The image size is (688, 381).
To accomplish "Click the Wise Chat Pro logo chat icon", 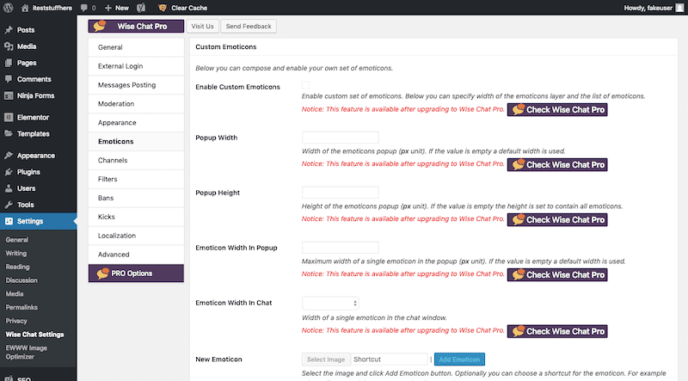I will [x=100, y=26].
